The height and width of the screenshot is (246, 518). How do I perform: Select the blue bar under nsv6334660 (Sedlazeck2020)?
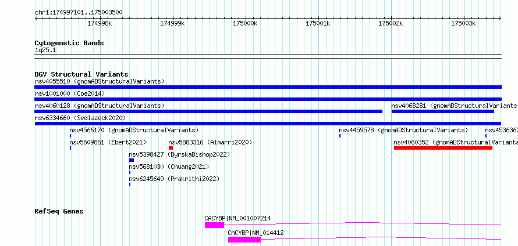[268, 124]
